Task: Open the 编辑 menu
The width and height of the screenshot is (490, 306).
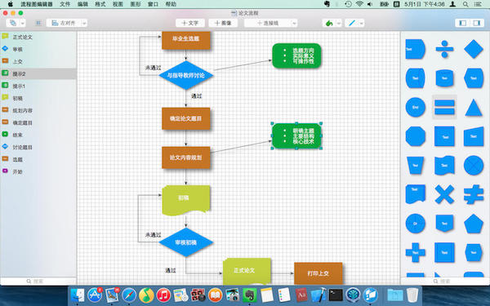Action: (x=82, y=4)
